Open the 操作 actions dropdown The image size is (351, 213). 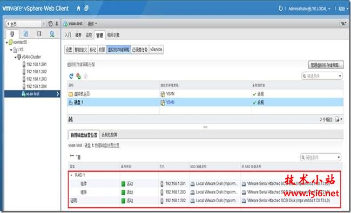92,24
